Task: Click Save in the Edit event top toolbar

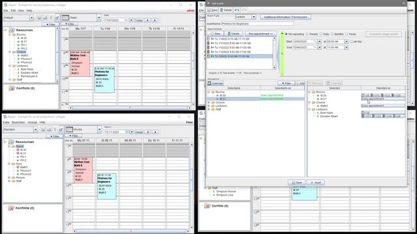Action: 212,10
